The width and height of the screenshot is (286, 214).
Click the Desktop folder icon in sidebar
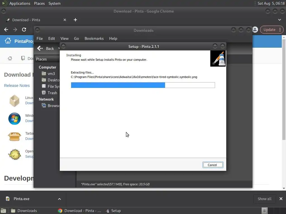(x=44, y=80)
